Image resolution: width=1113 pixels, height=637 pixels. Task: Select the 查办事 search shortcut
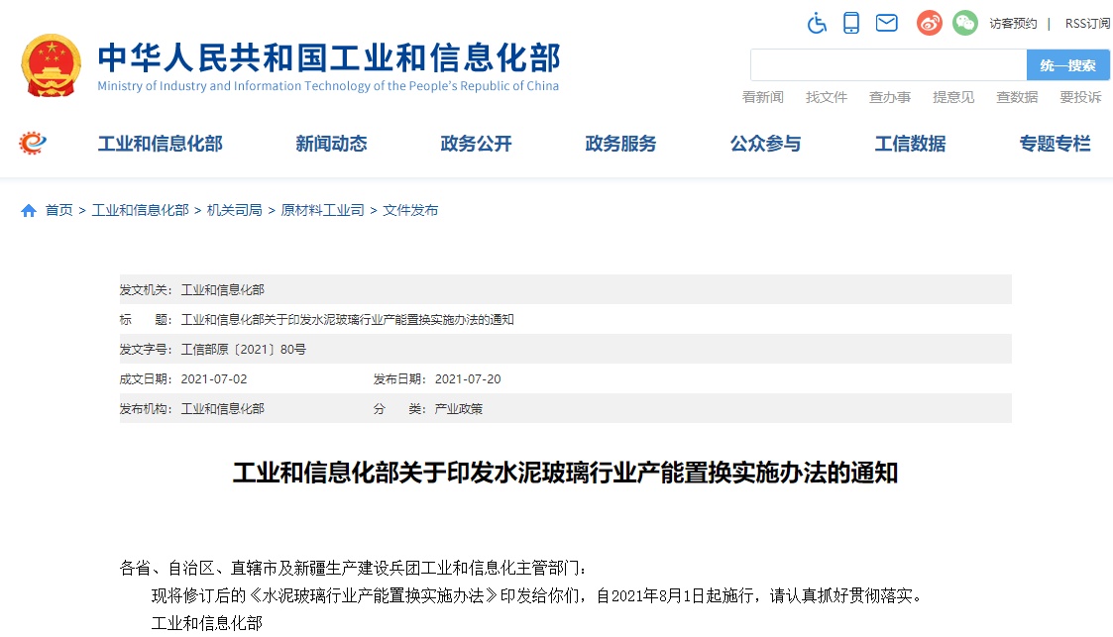[890, 97]
